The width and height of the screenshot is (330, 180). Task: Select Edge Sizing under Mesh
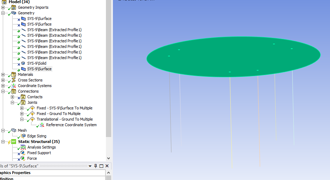[x=37, y=136]
